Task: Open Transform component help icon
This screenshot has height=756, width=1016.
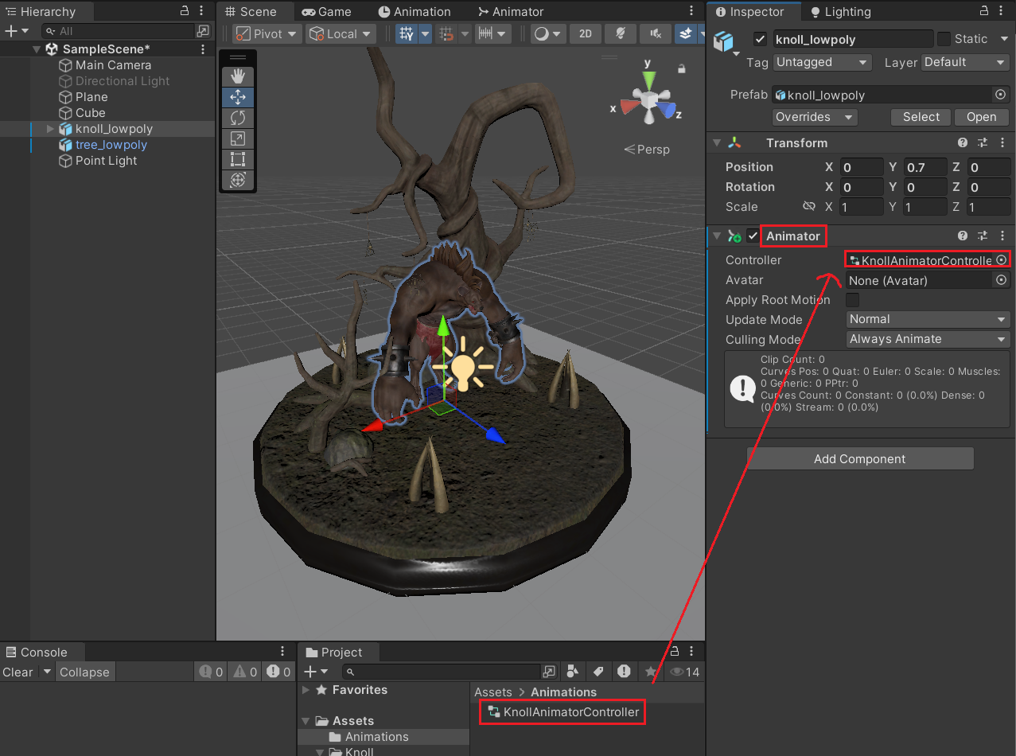Action: pos(963,143)
